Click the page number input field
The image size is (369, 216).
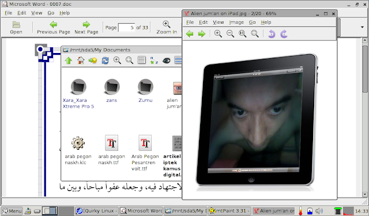point(126,28)
